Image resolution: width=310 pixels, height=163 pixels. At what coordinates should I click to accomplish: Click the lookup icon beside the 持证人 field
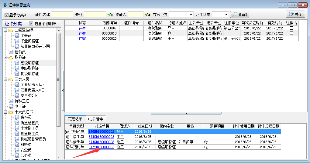148,15
